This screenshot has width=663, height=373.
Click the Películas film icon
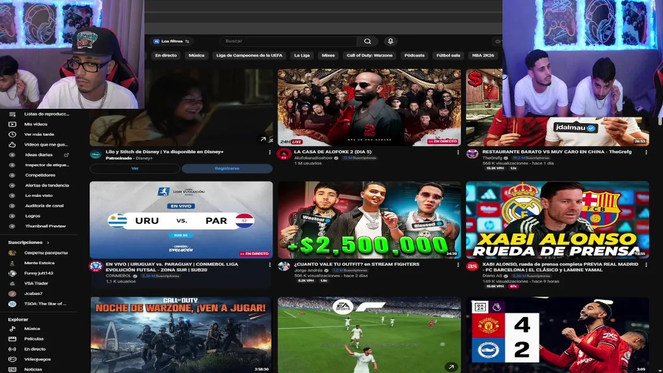[x=12, y=339]
